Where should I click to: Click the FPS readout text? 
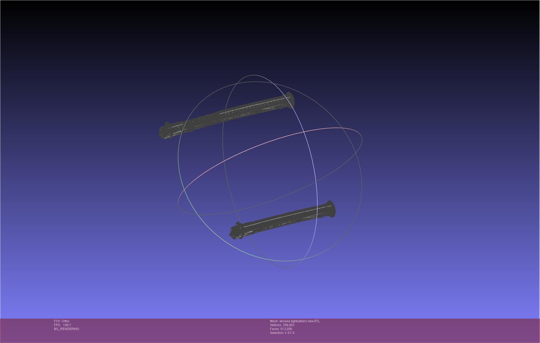point(62,325)
